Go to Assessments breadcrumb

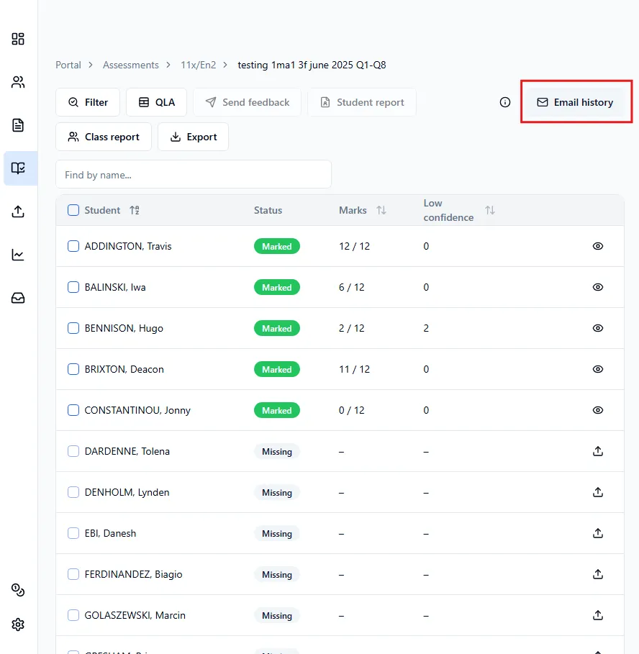click(131, 65)
